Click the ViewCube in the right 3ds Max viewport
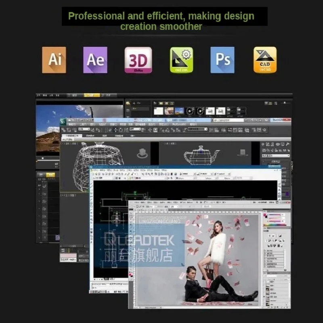The width and height of the screenshot is (323, 323). pos(243,153)
